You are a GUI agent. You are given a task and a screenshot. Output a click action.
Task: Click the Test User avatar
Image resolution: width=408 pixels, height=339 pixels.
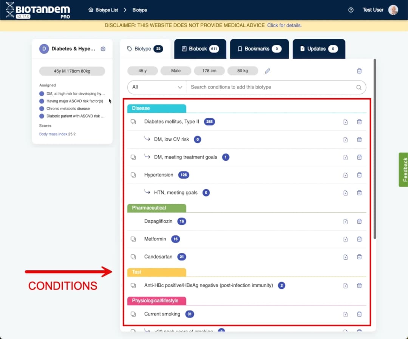(393, 10)
